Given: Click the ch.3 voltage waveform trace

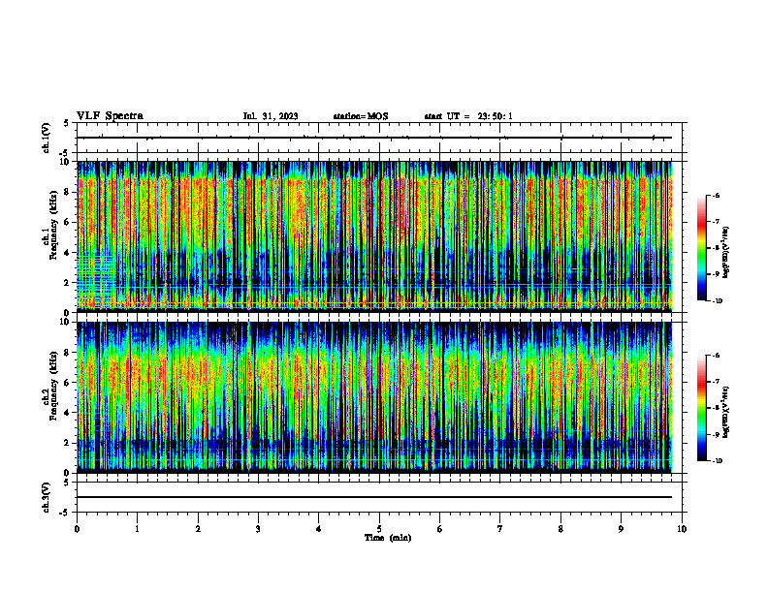Looking at the screenshot, I should click(374, 497).
